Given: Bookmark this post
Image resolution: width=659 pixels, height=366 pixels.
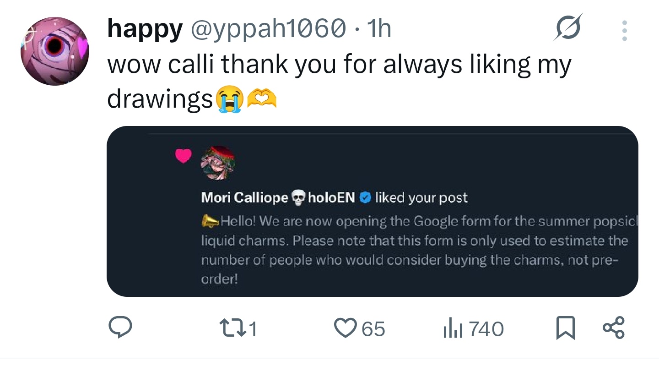Looking at the screenshot, I should tap(565, 329).
